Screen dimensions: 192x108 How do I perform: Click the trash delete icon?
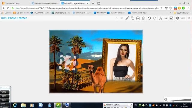pyautogui.click(x=143, y=18)
